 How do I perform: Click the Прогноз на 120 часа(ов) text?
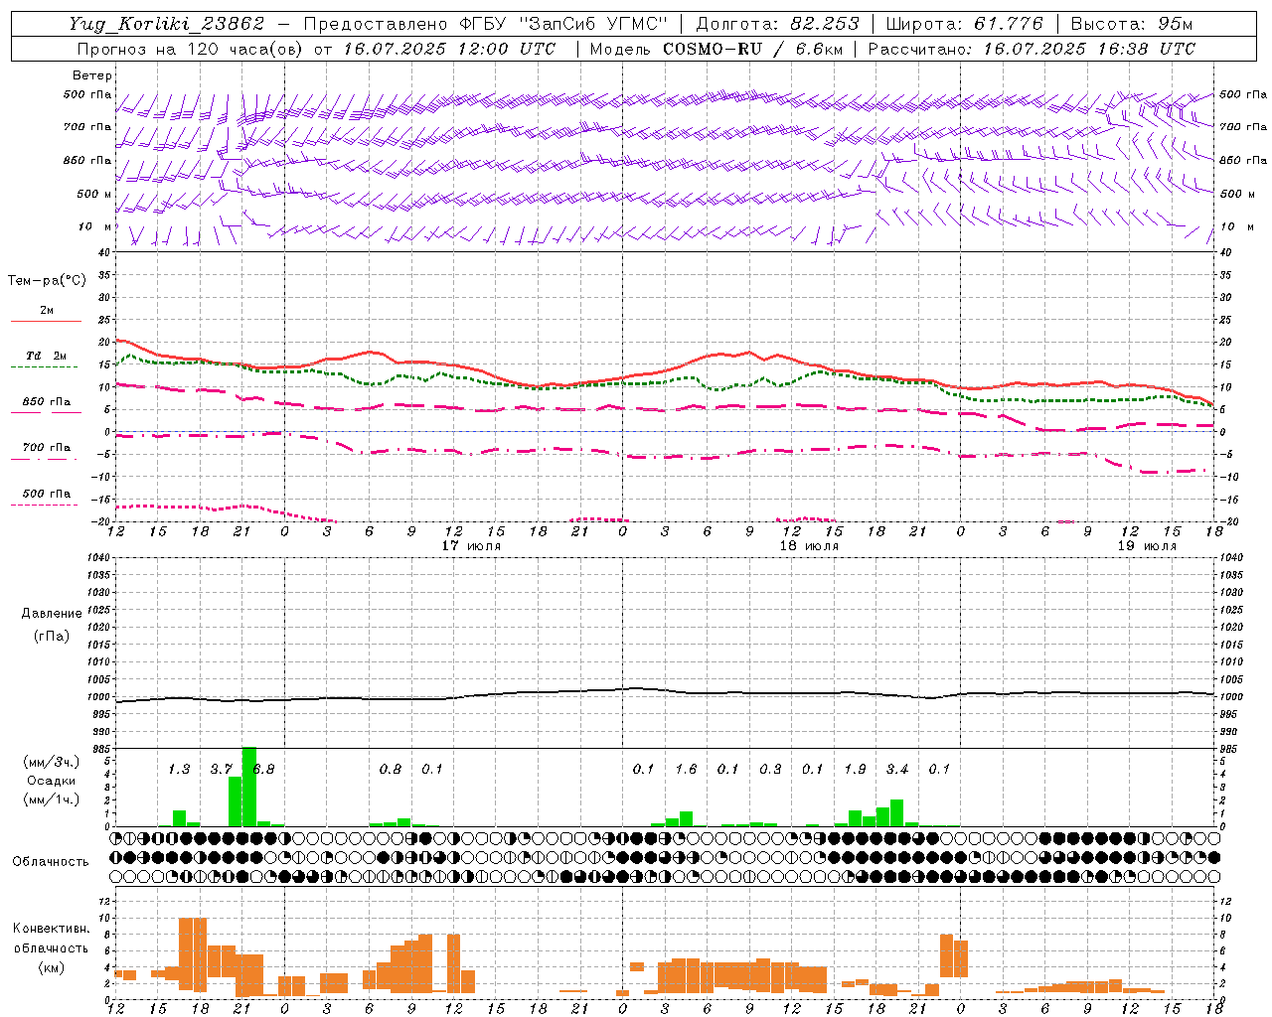(x=191, y=49)
